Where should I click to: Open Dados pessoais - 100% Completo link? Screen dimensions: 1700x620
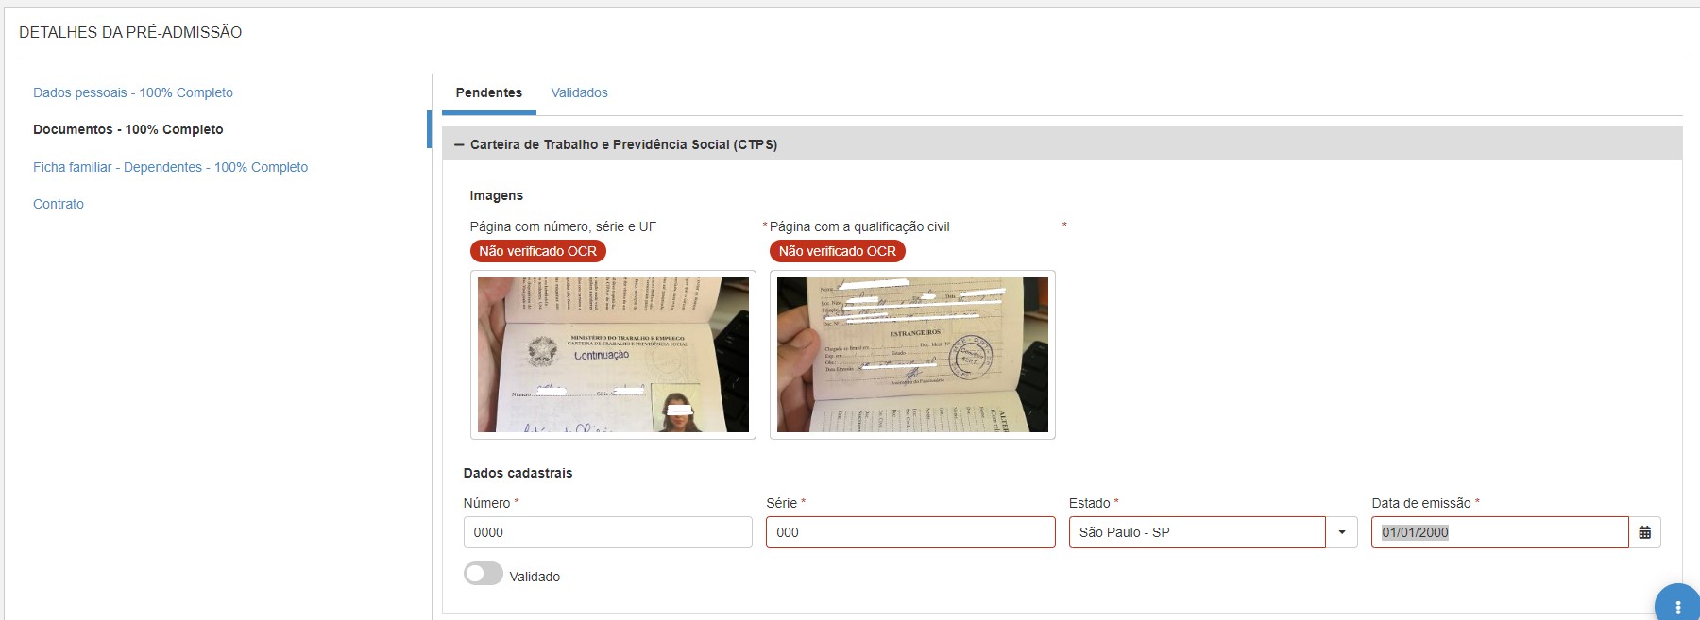click(133, 92)
